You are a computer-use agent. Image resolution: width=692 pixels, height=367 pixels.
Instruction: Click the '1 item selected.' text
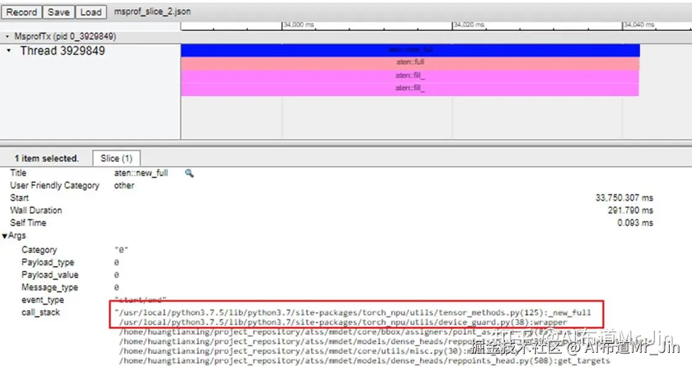point(46,158)
